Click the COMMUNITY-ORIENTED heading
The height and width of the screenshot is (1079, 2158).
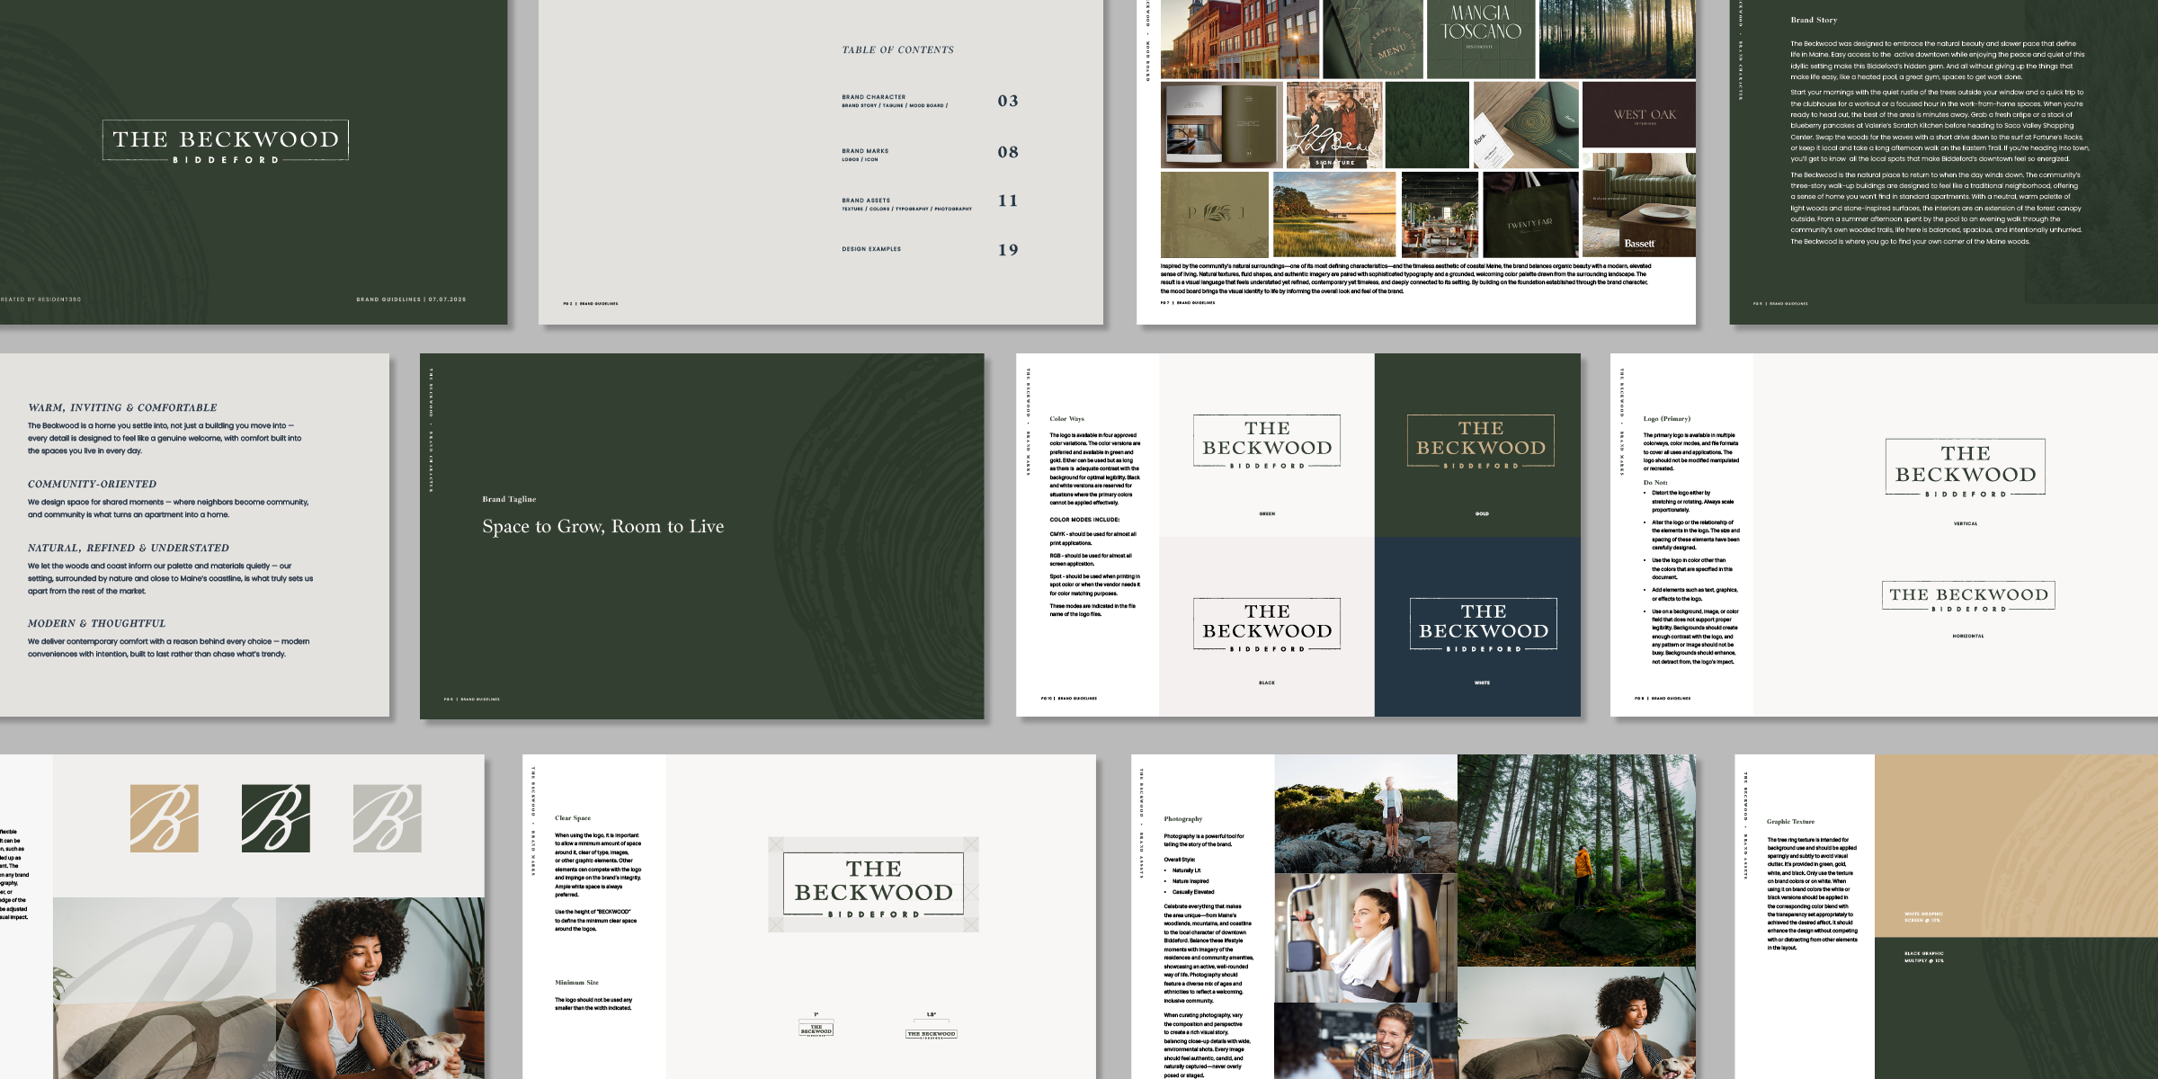click(x=92, y=485)
